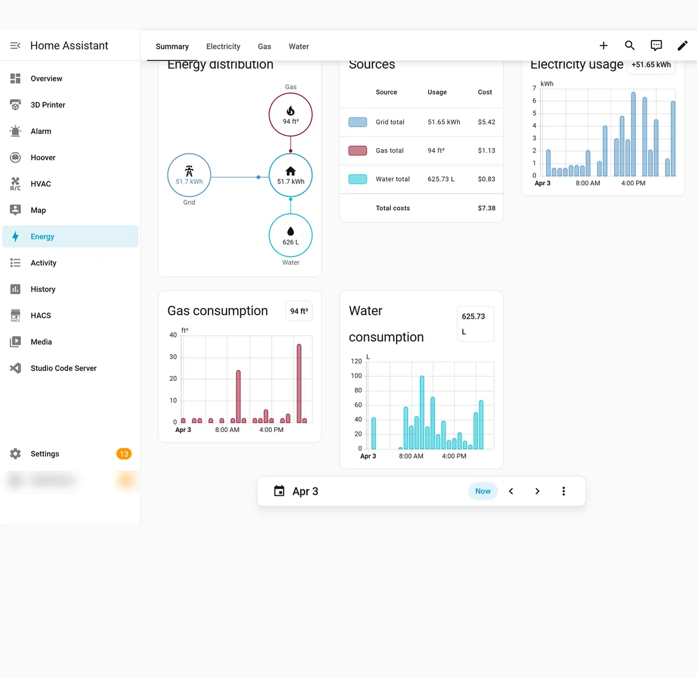Open the Media browser icon

tap(16, 342)
